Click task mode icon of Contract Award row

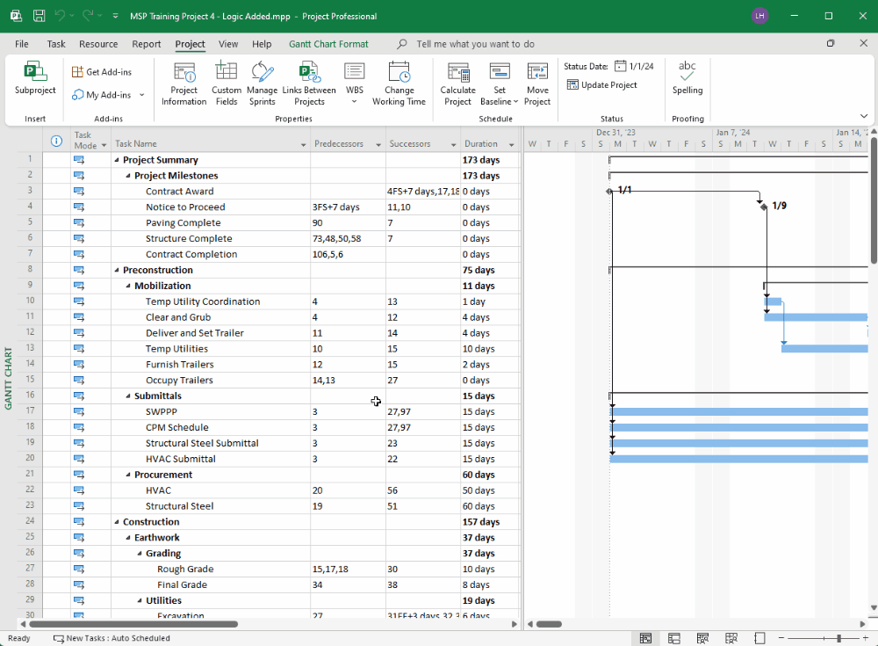(x=78, y=192)
